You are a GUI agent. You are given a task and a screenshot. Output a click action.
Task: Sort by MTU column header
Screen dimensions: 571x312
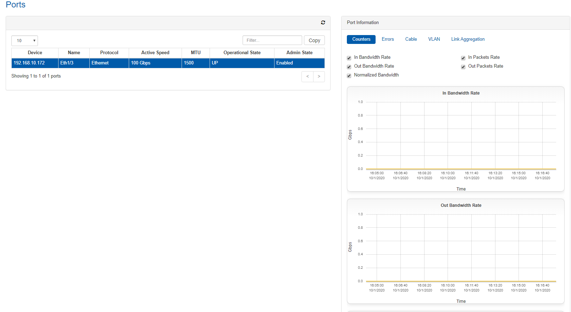196,53
